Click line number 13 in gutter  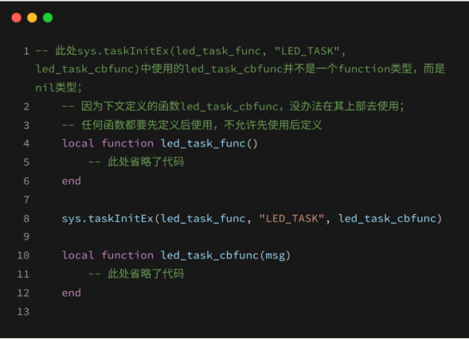(23, 311)
